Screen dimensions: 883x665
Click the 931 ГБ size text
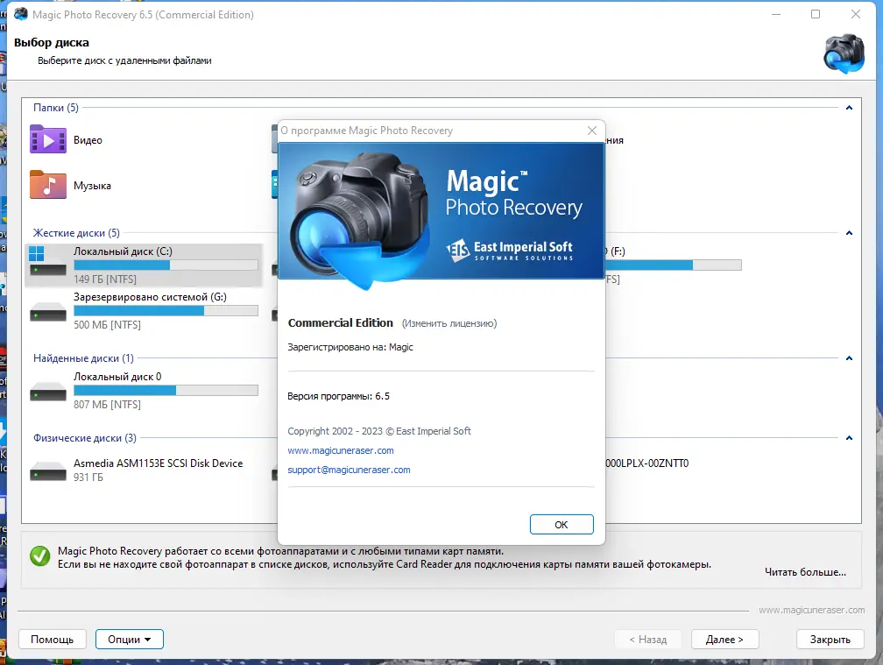tap(88, 477)
